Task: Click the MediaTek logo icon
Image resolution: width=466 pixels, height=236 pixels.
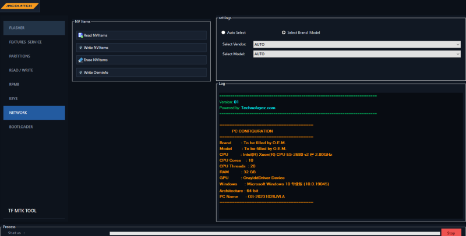Action: 20,6
